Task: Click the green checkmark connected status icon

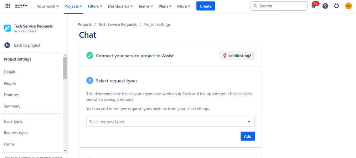Action: [x=90, y=56]
